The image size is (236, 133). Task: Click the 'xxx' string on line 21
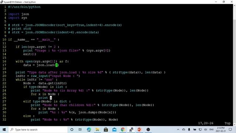49,80
